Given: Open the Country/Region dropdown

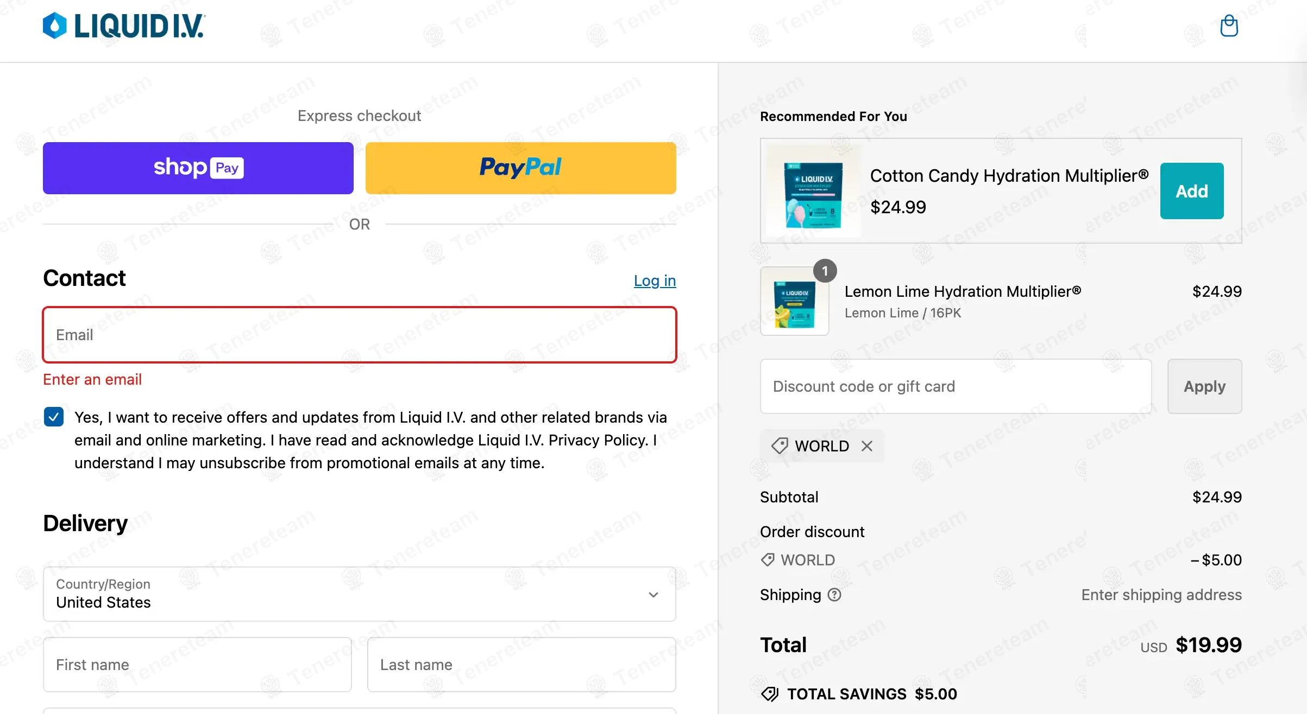Looking at the screenshot, I should (x=359, y=594).
